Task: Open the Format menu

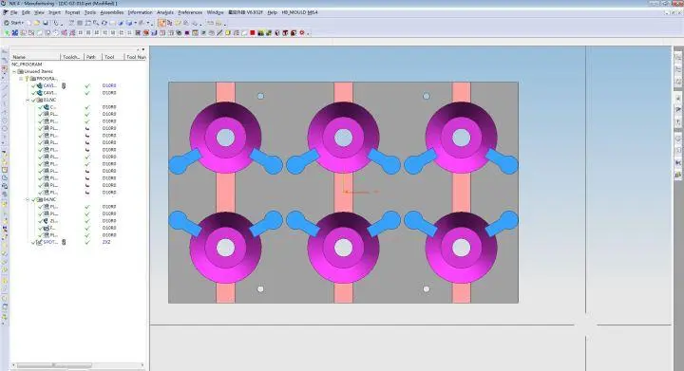Action: (x=72, y=12)
